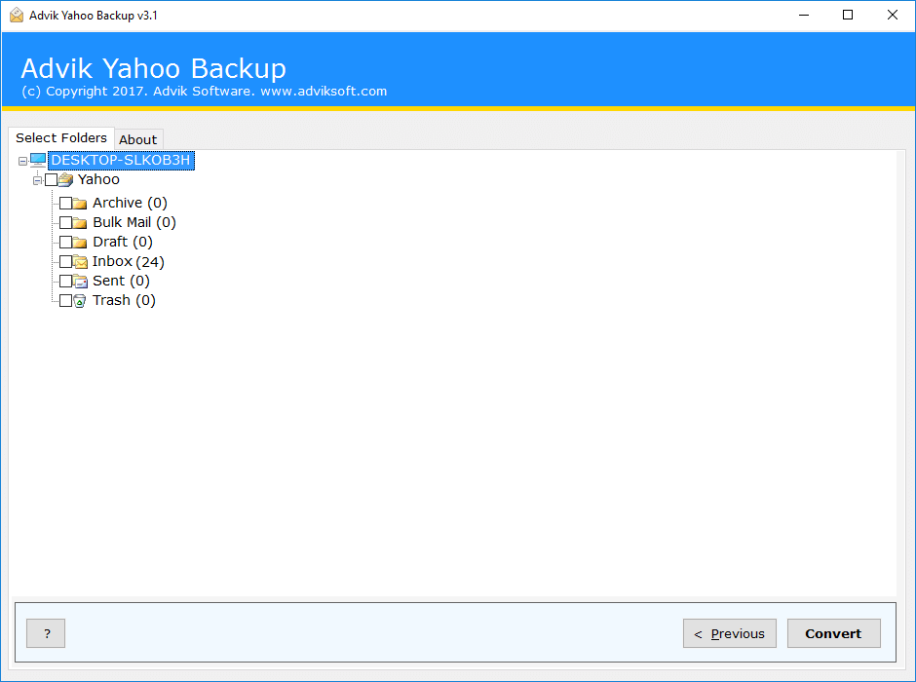Click the DESKTOP-SLKOB3H computer icon
The image size is (916, 682).
pos(38,160)
